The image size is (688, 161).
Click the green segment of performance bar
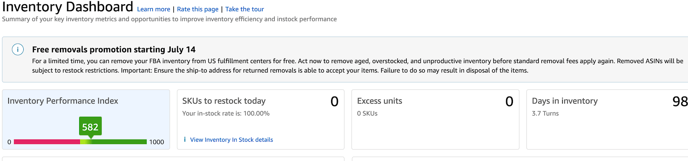tap(119, 142)
